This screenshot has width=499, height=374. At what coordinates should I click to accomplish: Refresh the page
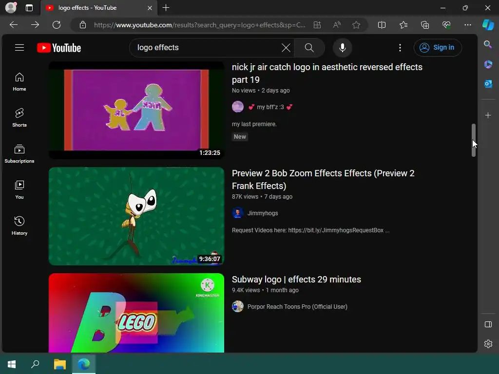pos(57,25)
